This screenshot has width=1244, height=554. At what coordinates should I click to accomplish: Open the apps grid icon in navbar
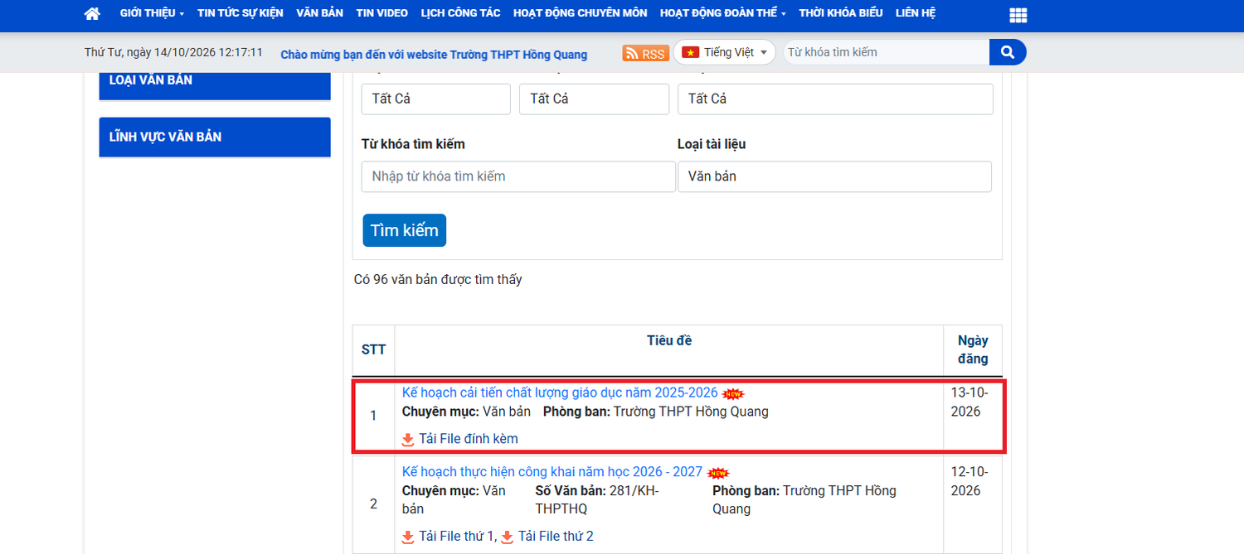[x=1018, y=15]
